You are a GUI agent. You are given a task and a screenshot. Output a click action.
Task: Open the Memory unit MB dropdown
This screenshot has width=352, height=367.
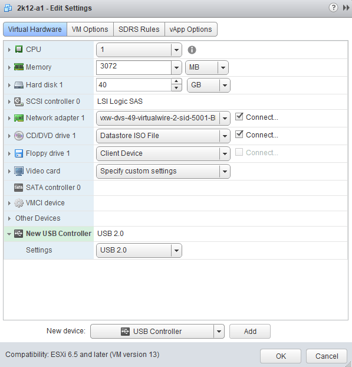(x=207, y=67)
